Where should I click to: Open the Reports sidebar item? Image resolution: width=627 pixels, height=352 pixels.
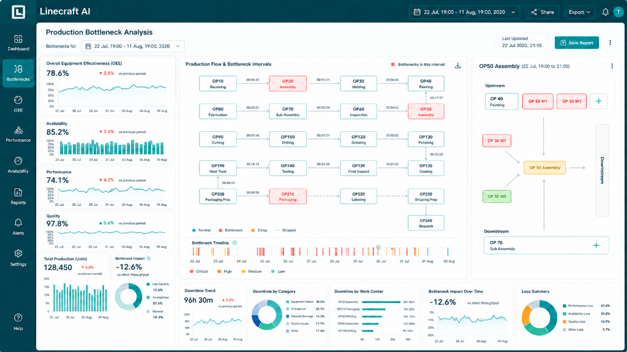[18, 196]
